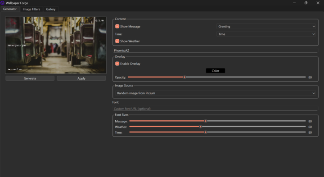Click the Weather font size slider
Image resolution: width=324 pixels, height=177 pixels.
pyautogui.click(x=217, y=127)
